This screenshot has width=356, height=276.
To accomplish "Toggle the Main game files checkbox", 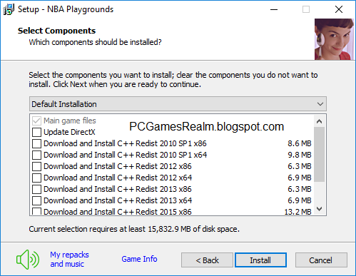I will [x=36, y=121].
